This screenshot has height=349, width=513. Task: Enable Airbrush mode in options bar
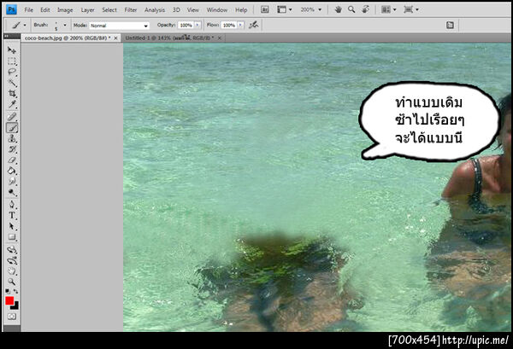coord(253,25)
